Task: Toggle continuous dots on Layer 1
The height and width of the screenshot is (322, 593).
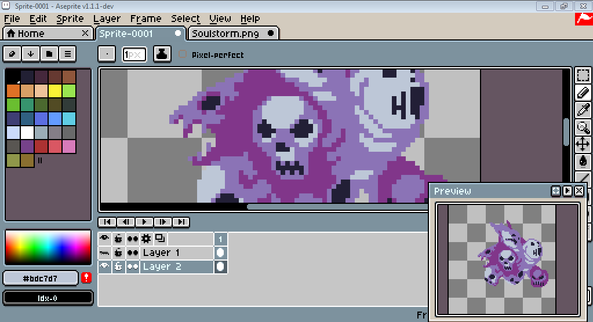Action: 132,253
